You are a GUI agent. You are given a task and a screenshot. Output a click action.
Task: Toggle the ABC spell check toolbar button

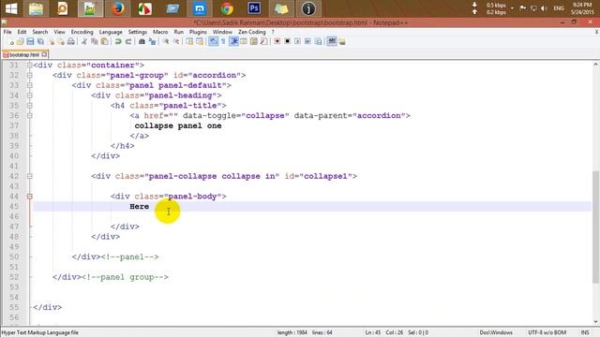(x=332, y=41)
